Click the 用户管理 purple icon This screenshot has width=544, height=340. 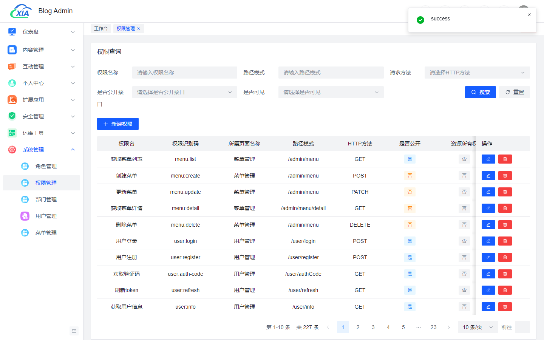25,216
